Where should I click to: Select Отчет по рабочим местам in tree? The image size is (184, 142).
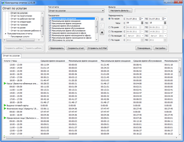pyautogui.click(x=23, y=19)
